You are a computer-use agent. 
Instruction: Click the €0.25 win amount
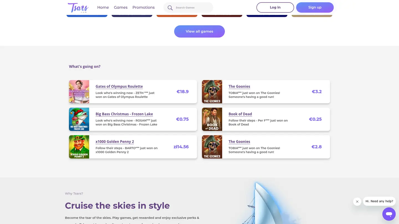pos(315,119)
